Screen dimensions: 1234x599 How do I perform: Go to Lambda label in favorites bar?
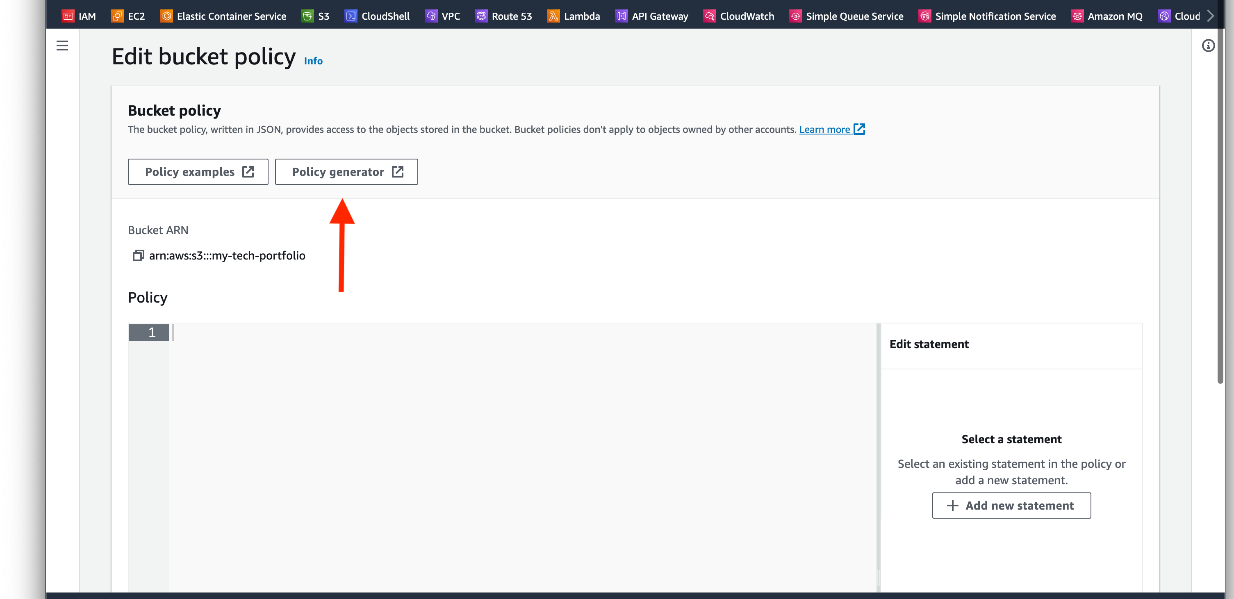582,16
